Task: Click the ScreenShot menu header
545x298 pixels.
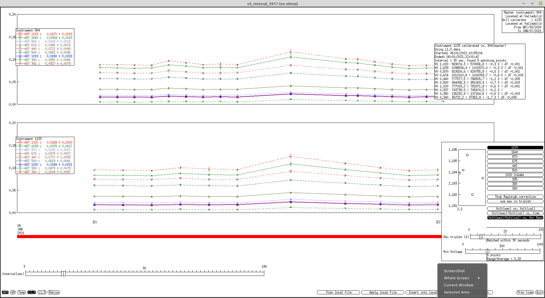Action: pos(454,271)
